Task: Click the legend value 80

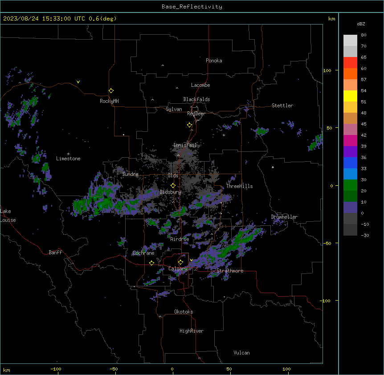Action: (x=364, y=35)
